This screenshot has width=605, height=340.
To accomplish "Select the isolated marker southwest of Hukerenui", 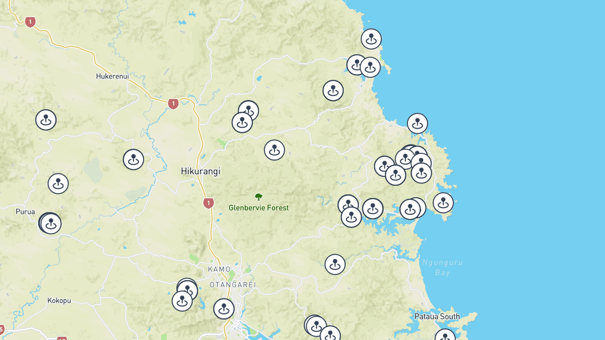I will 46,120.
